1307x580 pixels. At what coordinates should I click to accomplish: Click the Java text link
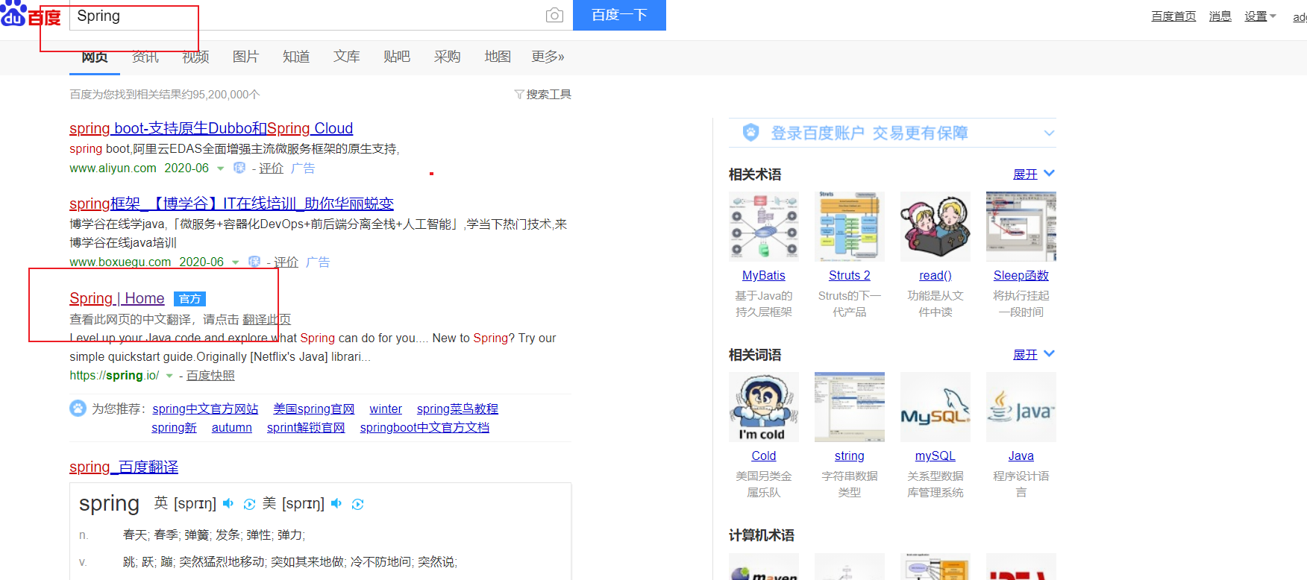tap(1021, 456)
